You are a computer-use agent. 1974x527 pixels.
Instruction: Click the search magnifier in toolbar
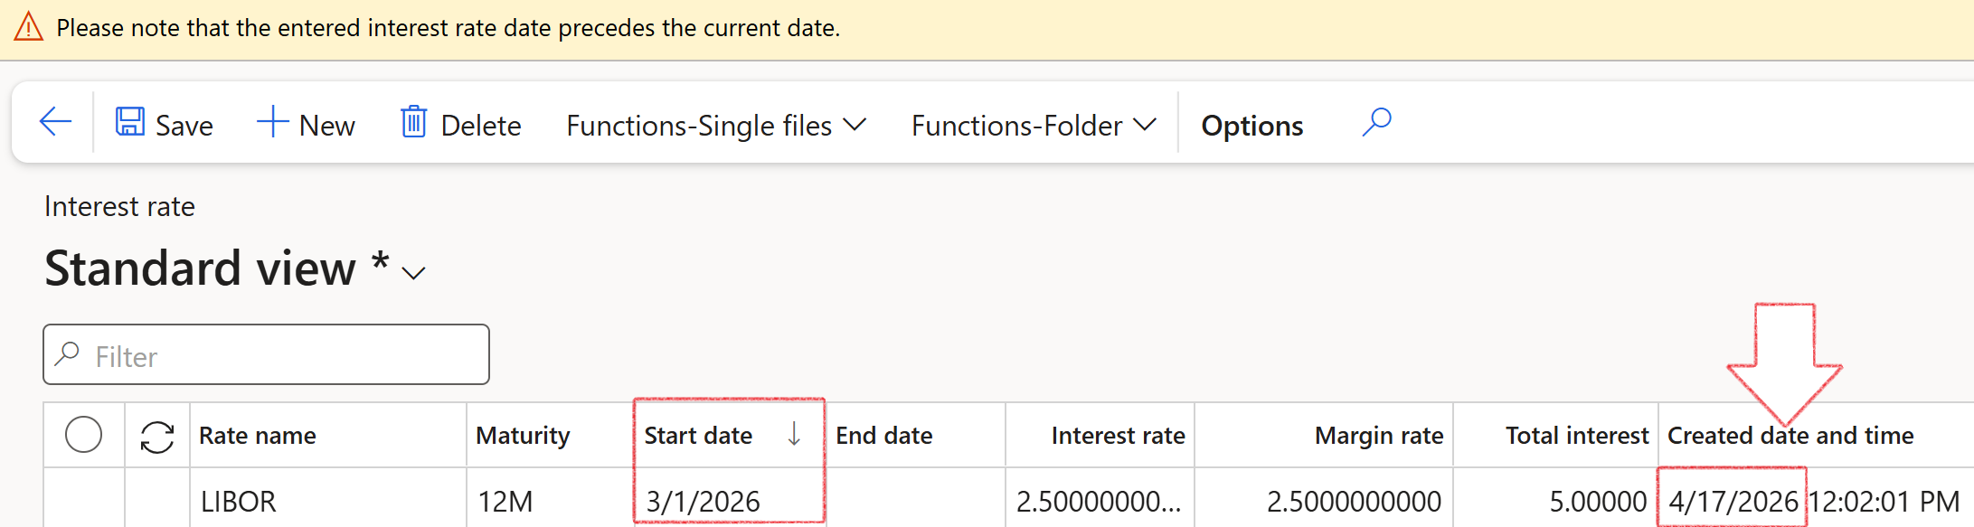coord(1376,122)
